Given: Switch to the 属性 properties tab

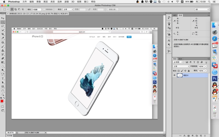Looking at the screenshot, I should click(175, 15).
